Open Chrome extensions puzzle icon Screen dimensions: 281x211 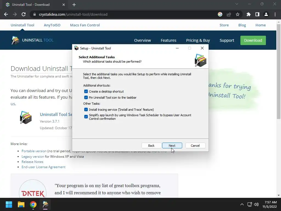coord(249,14)
